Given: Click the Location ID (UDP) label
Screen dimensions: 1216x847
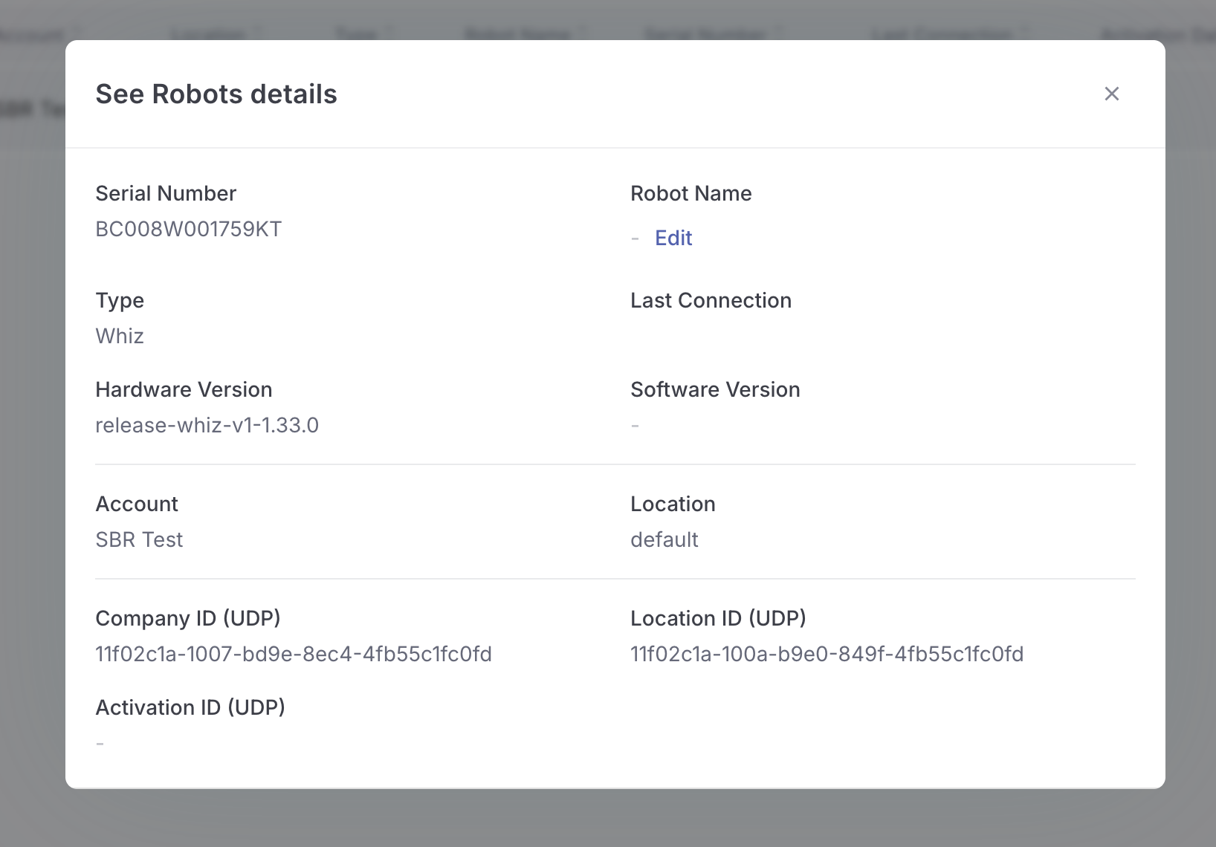Looking at the screenshot, I should [718, 618].
